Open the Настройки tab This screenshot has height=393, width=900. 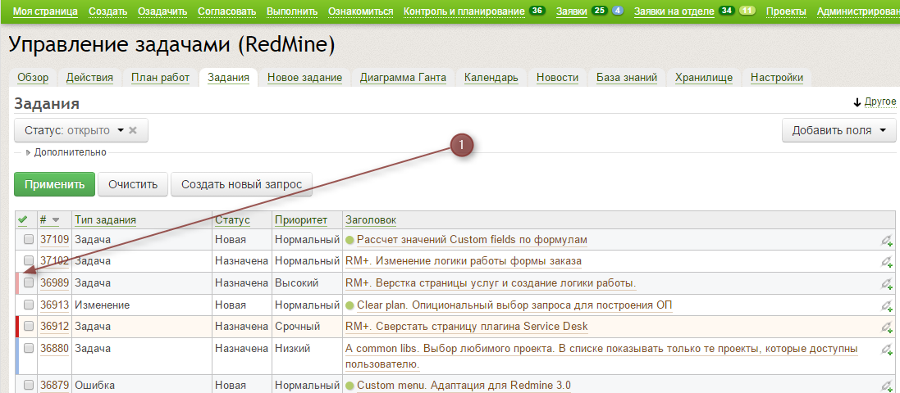coord(777,77)
